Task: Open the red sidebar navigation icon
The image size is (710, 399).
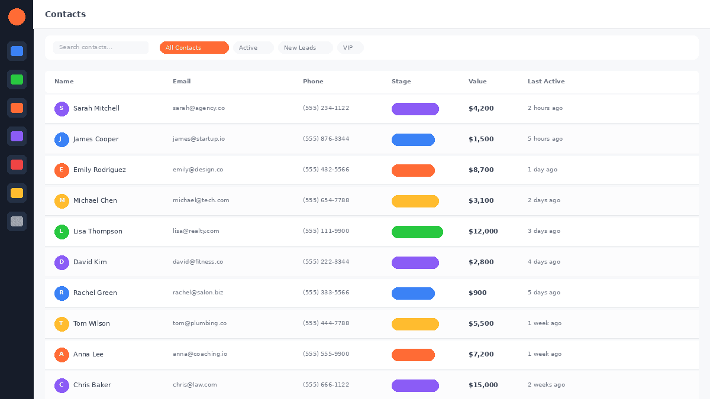Action: [x=17, y=164]
